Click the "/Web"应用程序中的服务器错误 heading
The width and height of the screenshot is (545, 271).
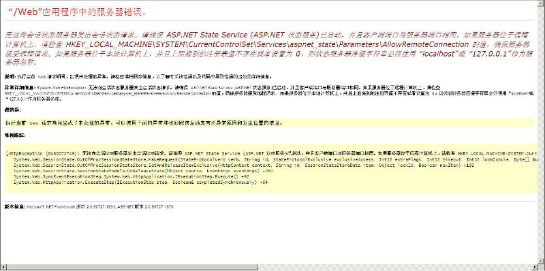tap(77, 12)
